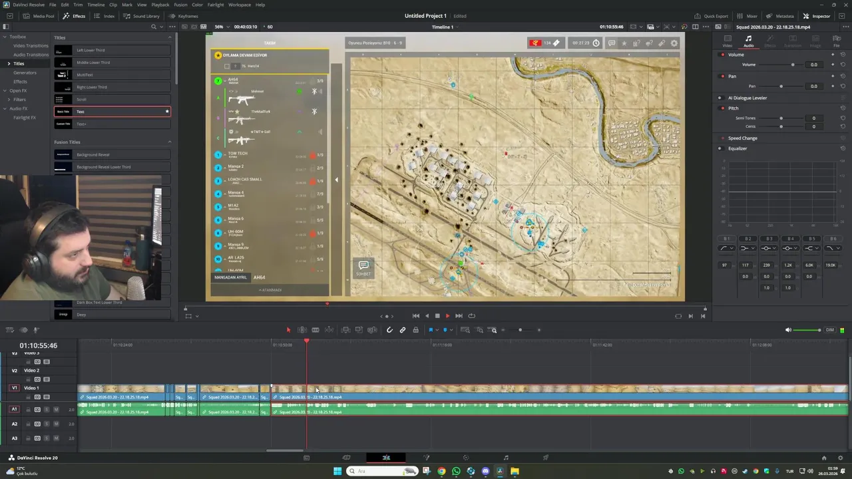
Task: Disable the Pitch section switch
Action: pyautogui.click(x=723, y=108)
